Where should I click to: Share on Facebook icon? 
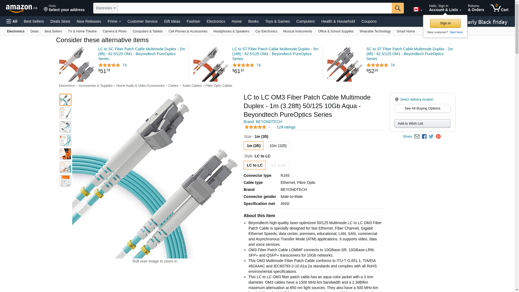point(424,137)
